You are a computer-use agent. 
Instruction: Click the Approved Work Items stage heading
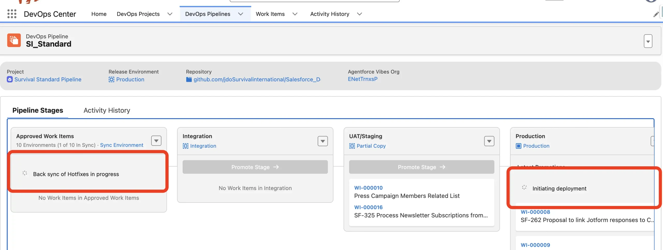(45, 136)
